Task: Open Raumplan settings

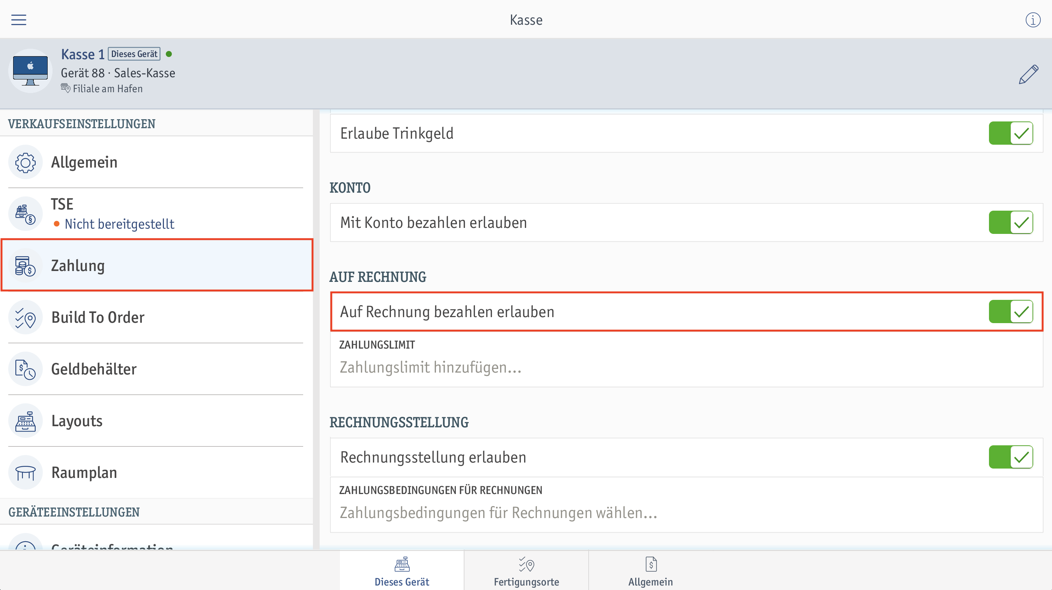Action: pyautogui.click(x=156, y=473)
